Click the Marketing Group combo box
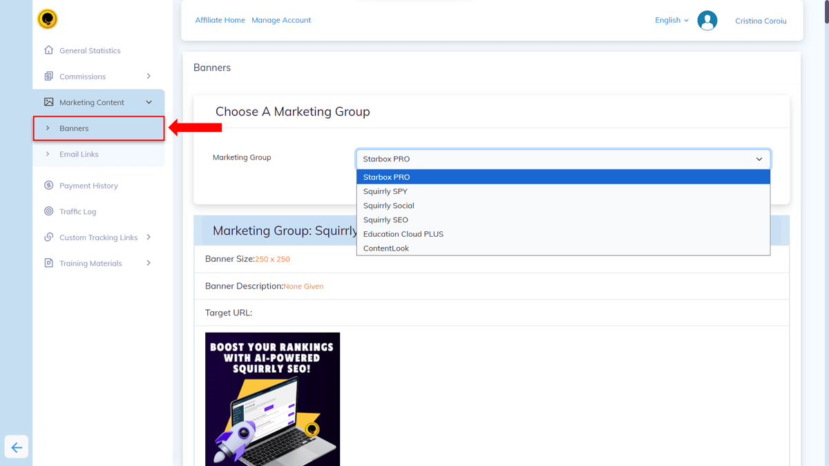This screenshot has width=829, height=466. pyautogui.click(x=563, y=159)
